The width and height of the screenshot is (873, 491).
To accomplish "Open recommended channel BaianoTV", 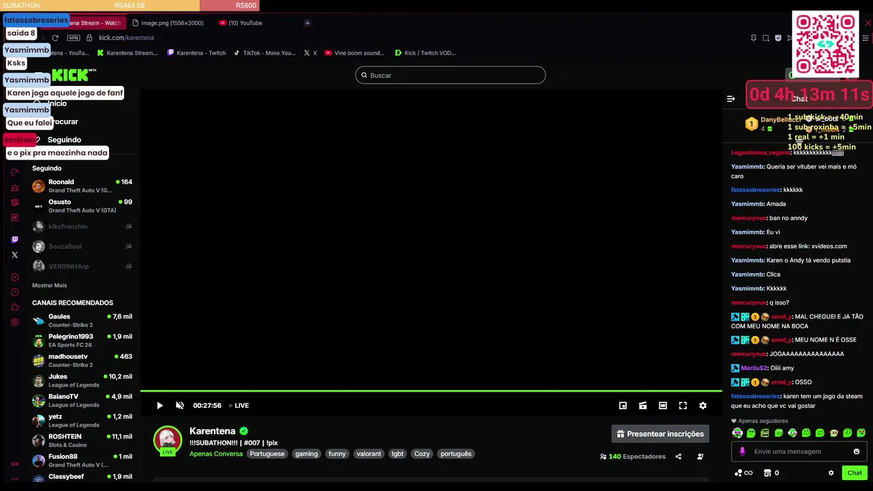I will pyautogui.click(x=82, y=400).
